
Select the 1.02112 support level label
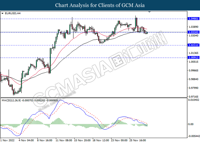coord(193,45)
